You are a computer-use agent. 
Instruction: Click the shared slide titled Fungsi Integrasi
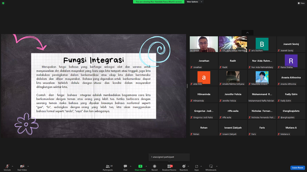pos(94,86)
